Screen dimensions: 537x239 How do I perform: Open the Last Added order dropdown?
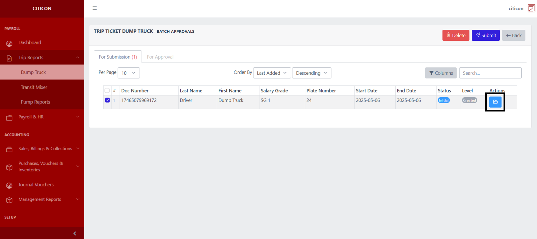click(272, 73)
